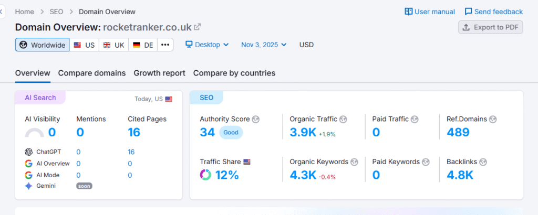Switch to the US database
This screenshot has height=215, width=538.
pos(85,45)
